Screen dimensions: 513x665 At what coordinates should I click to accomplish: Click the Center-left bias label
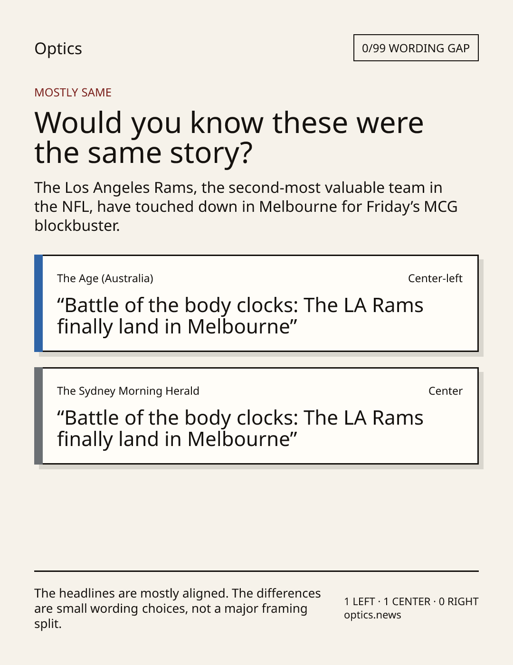[435, 278]
